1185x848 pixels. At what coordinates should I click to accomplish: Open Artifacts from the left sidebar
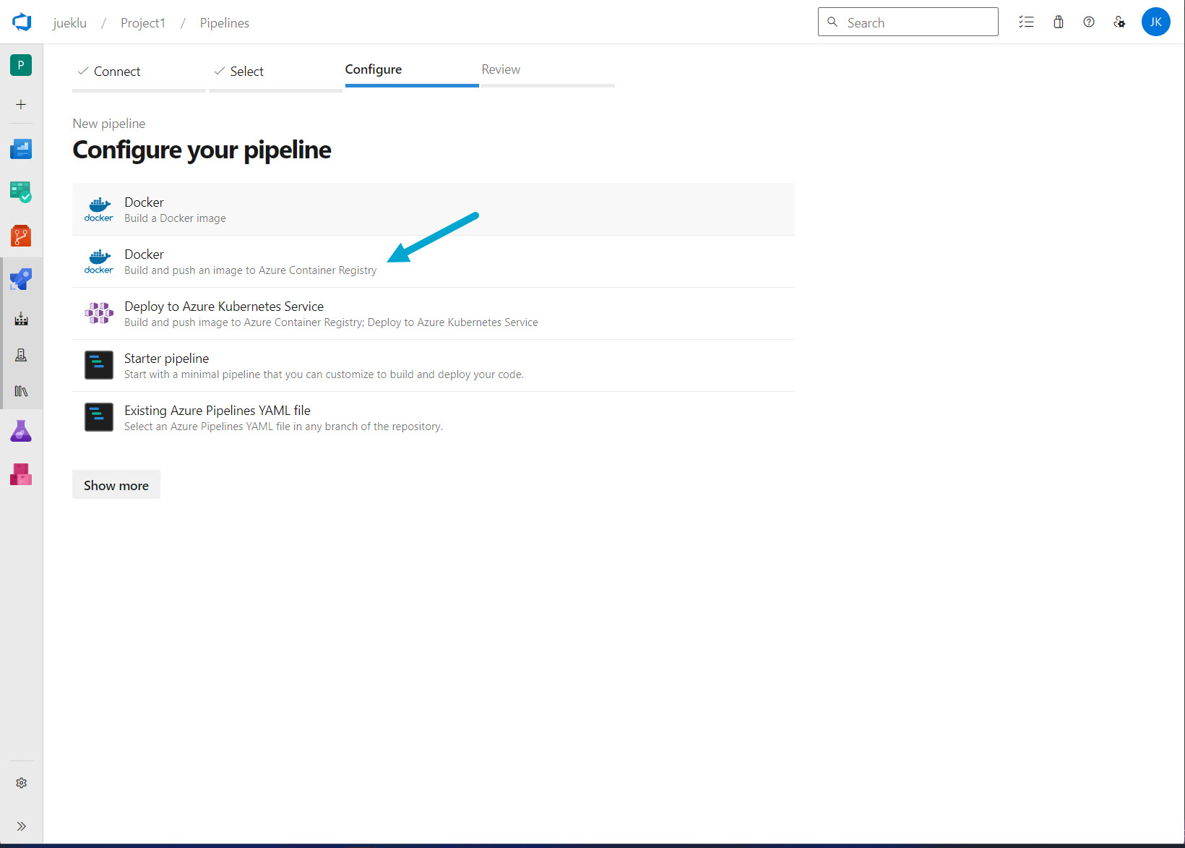click(x=21, y=474)
